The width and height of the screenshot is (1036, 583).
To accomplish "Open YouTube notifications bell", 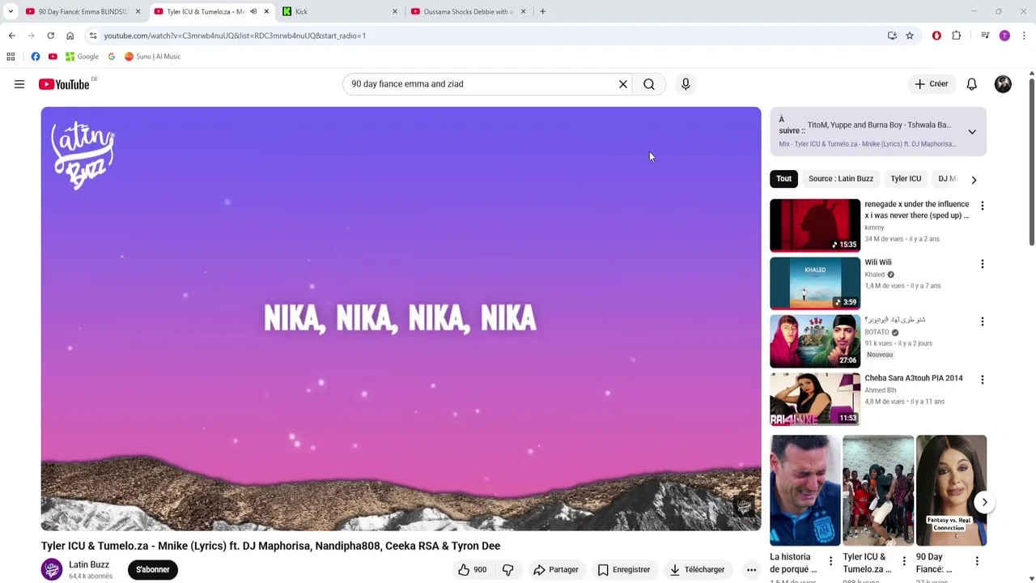I will tap(972, 84).
